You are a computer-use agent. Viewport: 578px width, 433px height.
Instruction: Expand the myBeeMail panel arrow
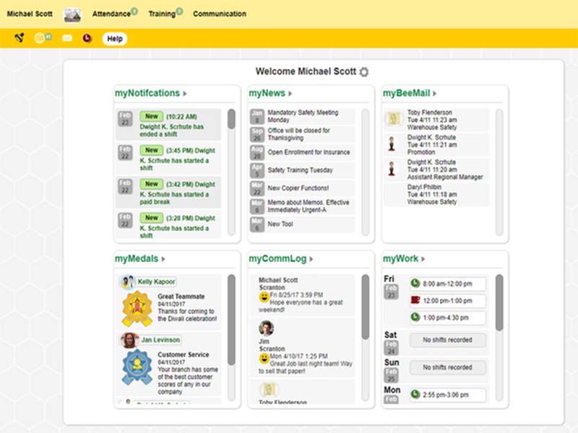[x=433, y=92]
